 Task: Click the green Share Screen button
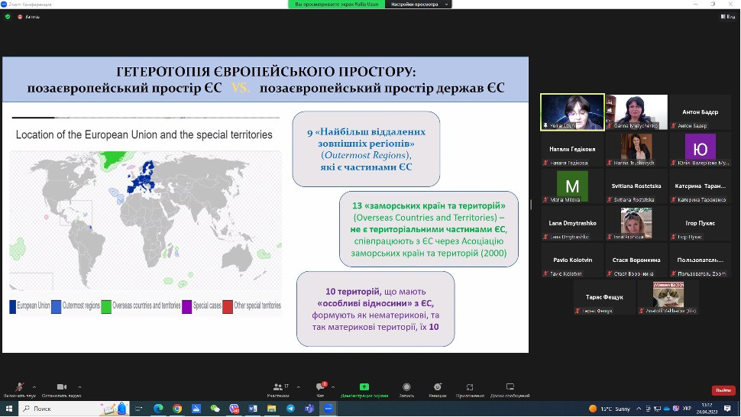coord(364,390)
